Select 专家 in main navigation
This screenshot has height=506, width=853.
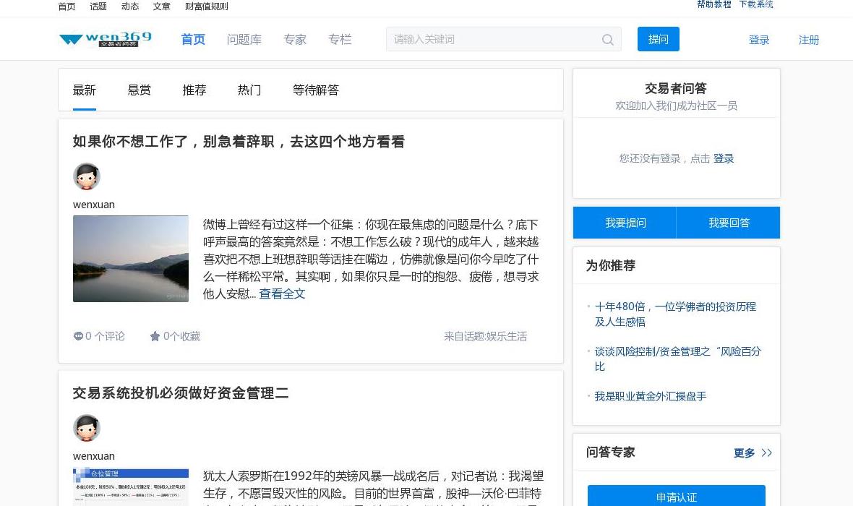coord(295,39)
